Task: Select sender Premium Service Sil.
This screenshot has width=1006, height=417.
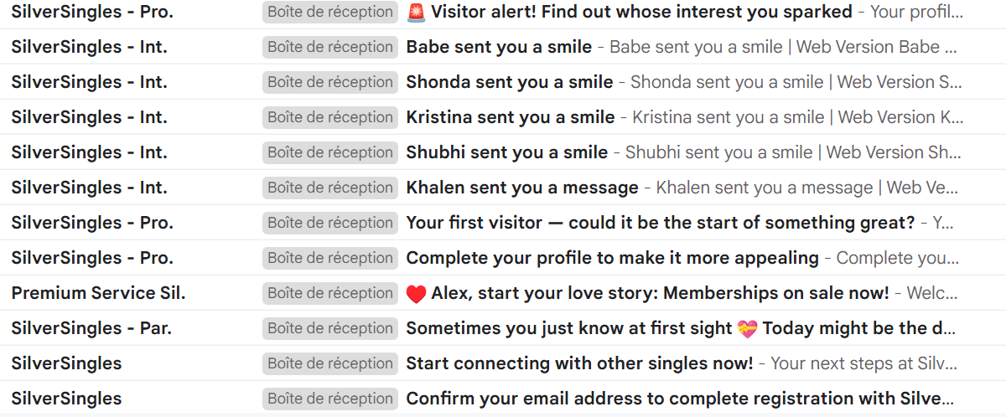Action: (98, 293)
